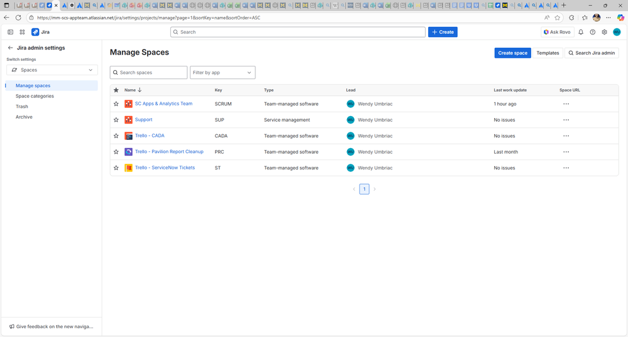Click the starred column header icon
Image resolution: width=628 pixels, height=337 pixels.
coord(116,90)
